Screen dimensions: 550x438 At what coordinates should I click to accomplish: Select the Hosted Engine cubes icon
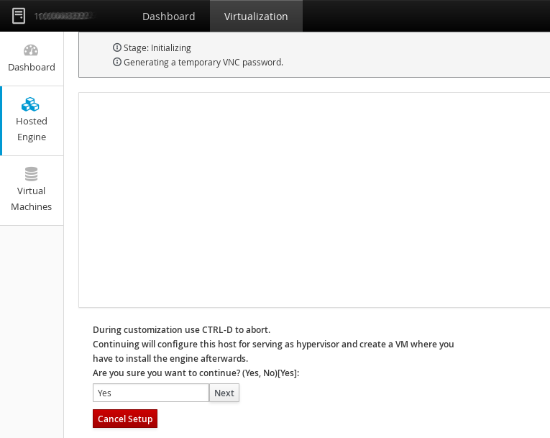(x=31, y=104)
